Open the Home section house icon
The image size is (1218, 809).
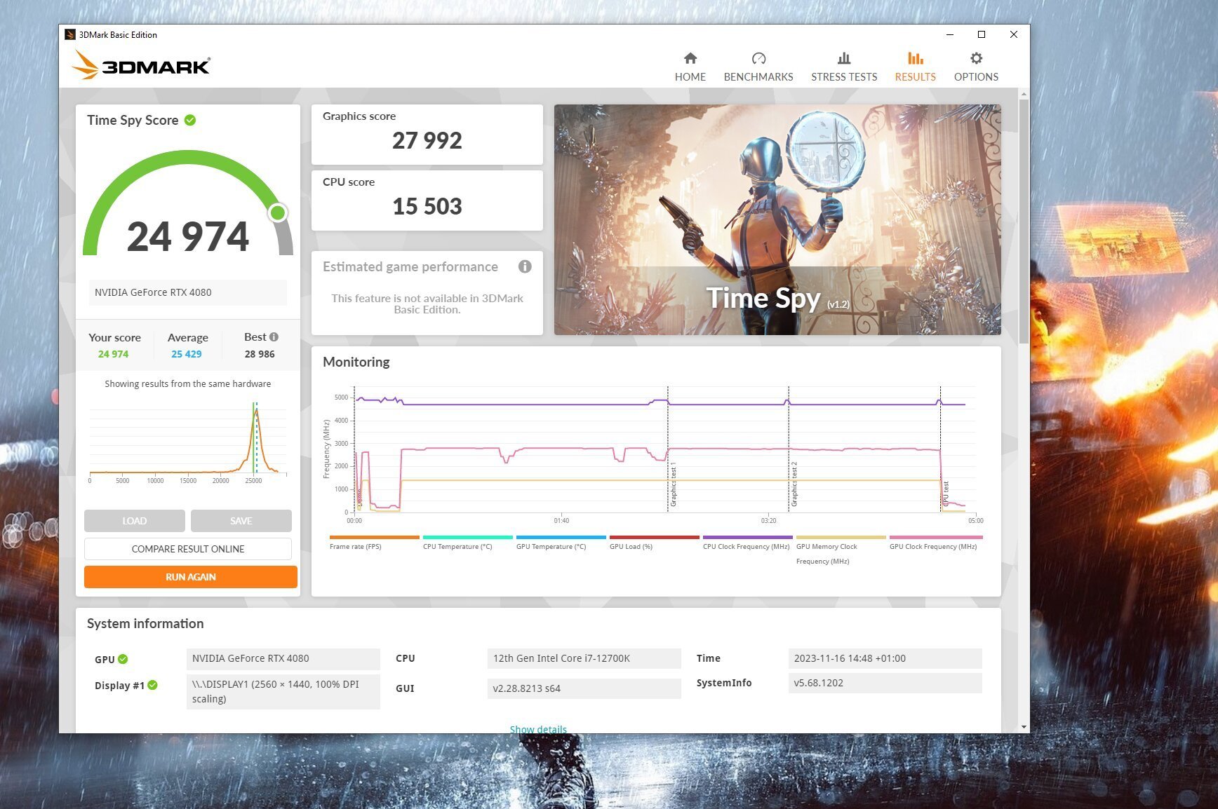[690, 58]
